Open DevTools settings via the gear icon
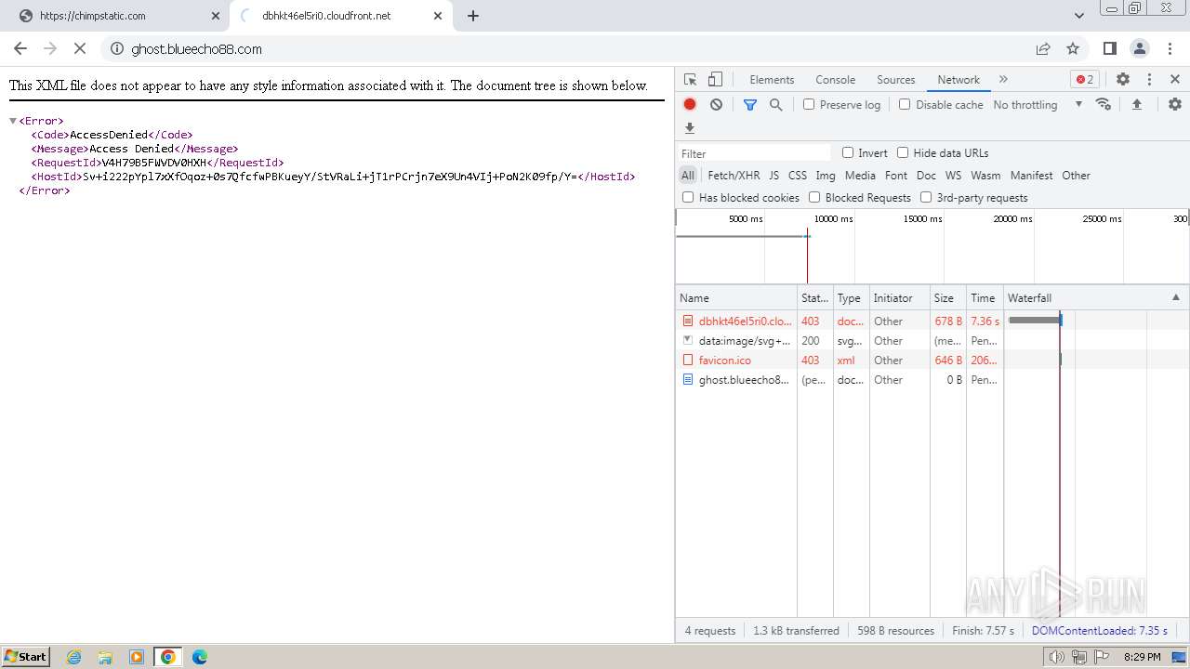 coord(1123,79)
